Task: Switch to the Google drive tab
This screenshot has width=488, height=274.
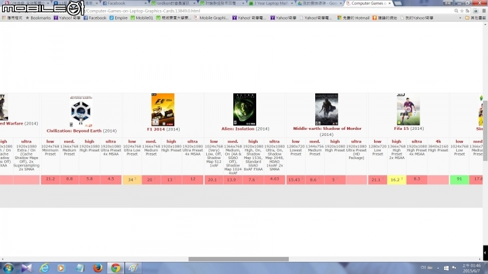Action: pos(320,3)
